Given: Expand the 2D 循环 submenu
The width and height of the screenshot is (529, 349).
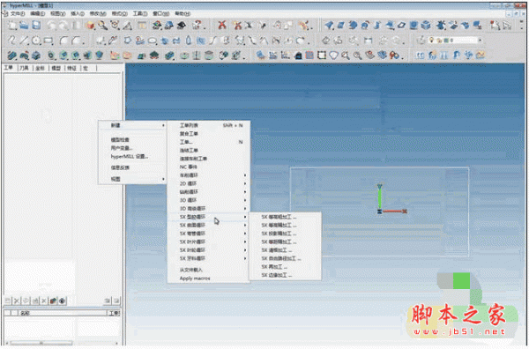Looking at the screenshot, I should pos(209,183).
